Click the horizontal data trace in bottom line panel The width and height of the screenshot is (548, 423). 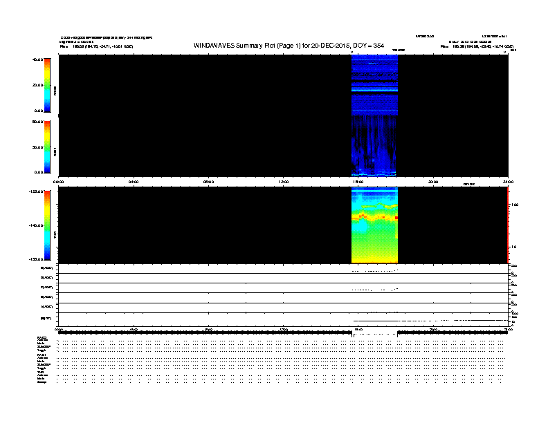(430, 321)
